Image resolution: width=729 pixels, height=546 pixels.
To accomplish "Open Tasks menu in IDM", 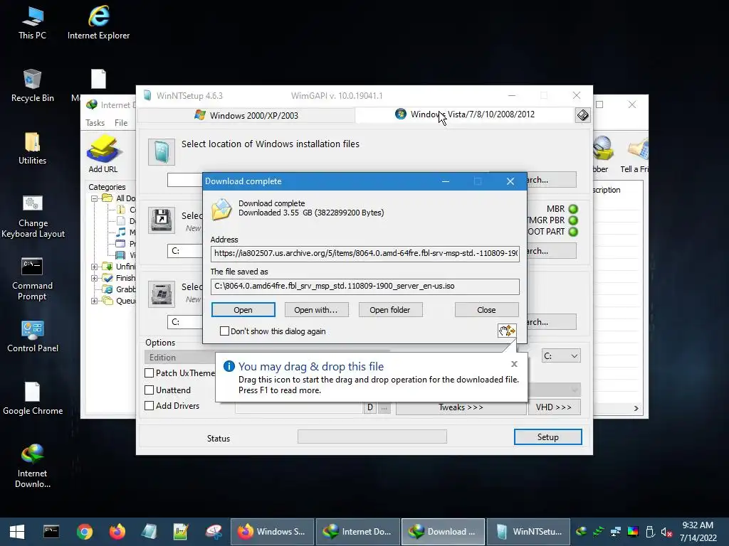I will tap(95, 123).
